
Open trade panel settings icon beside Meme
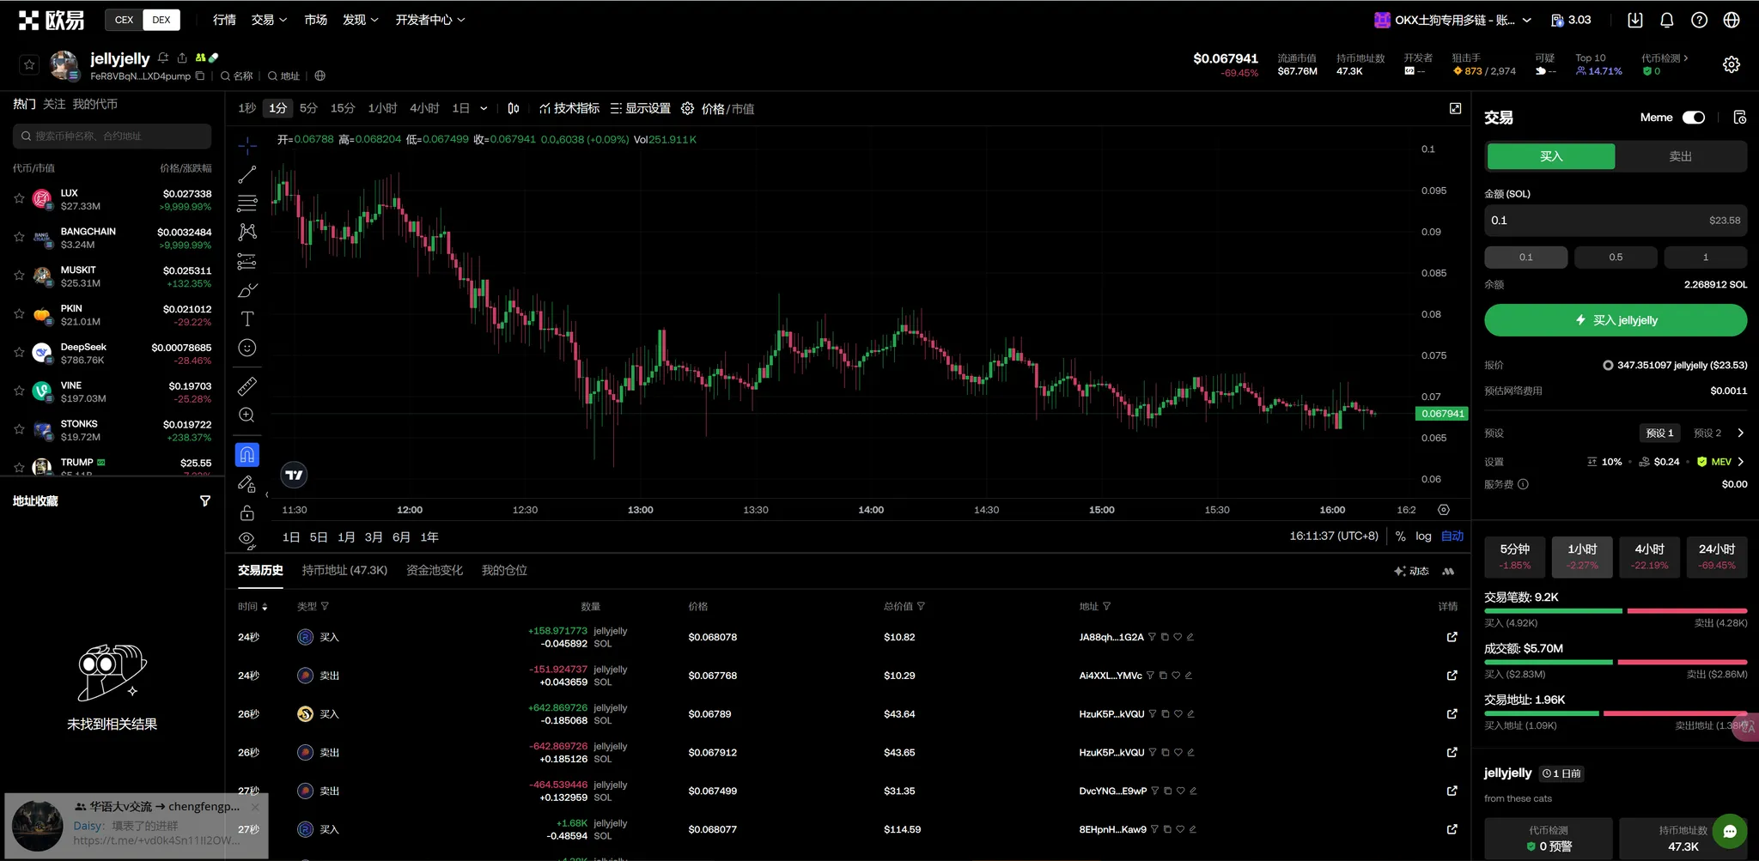pyautogui.click(x=1740, y=118)
